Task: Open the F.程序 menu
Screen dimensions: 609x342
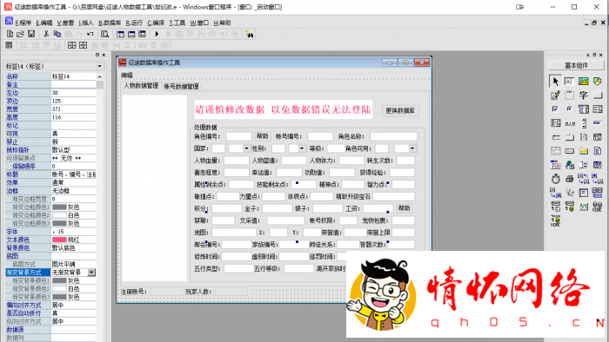Action: (23, 23)
